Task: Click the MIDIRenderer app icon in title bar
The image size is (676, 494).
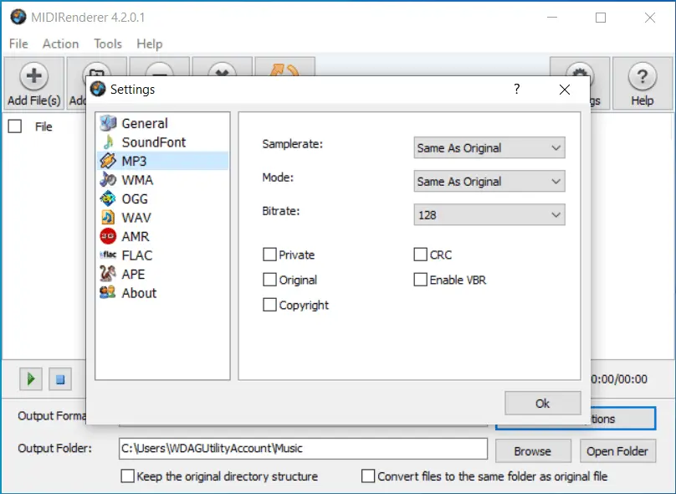Action: pos(18,18)
